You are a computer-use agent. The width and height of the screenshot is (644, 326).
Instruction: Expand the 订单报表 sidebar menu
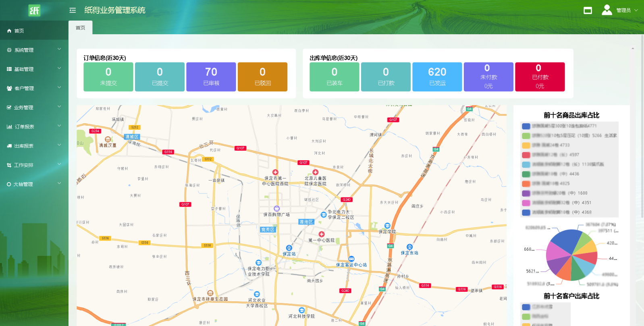click(34, 127)
